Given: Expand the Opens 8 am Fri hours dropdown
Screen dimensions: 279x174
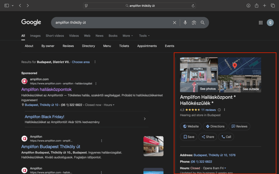Looking at the screenshot, I should coord(214,168).
